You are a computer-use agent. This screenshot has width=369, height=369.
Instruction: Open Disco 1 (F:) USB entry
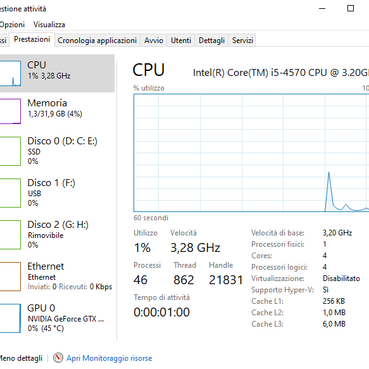pos(57,193)
